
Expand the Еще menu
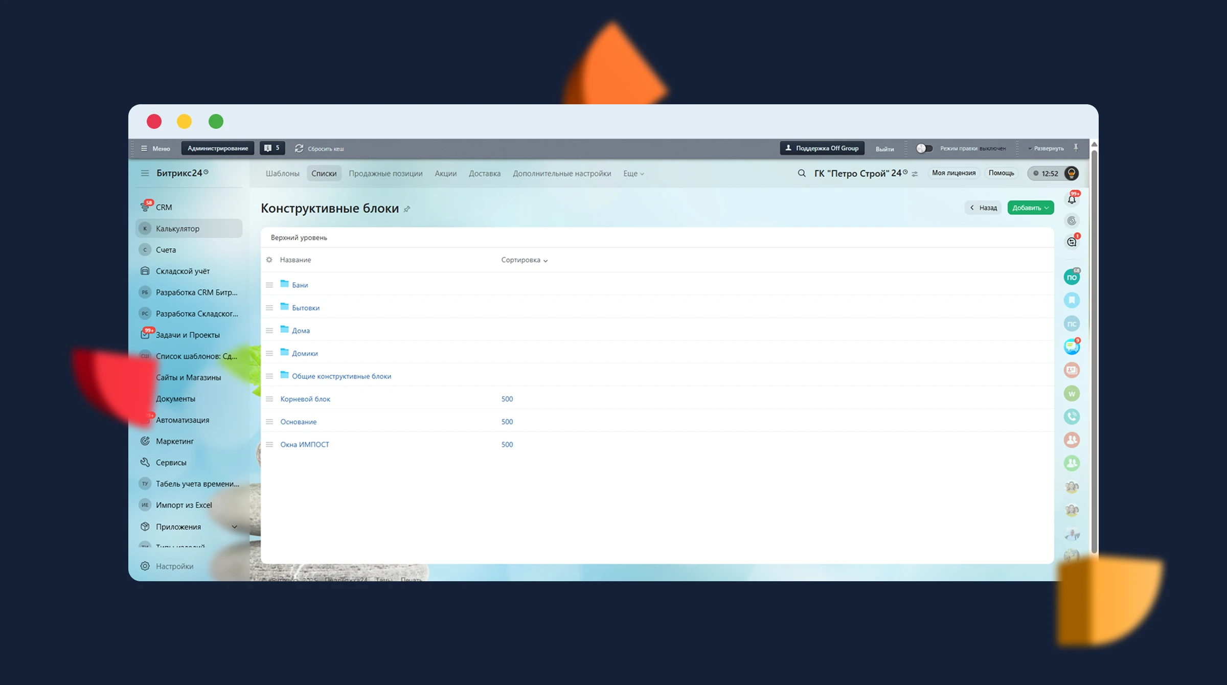click(x=633, y=174)
